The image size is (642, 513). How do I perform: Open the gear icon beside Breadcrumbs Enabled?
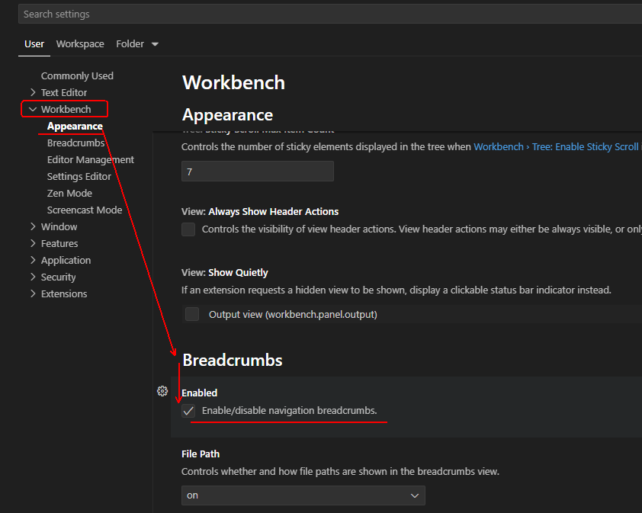pos(162,391)
